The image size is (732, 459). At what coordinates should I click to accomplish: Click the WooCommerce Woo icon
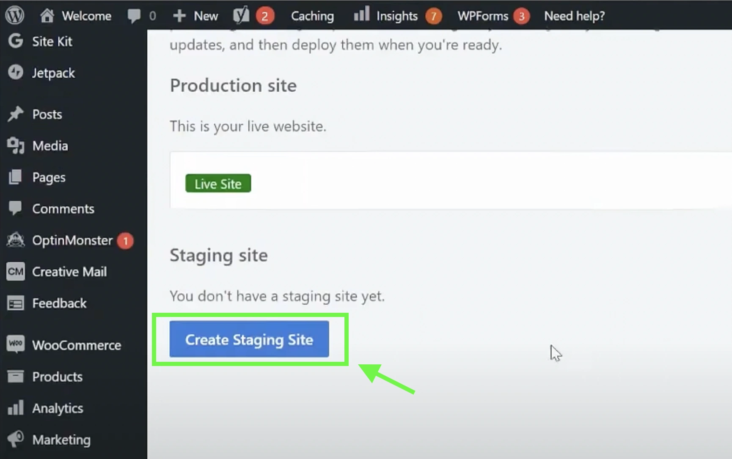(x=16, y=344)
